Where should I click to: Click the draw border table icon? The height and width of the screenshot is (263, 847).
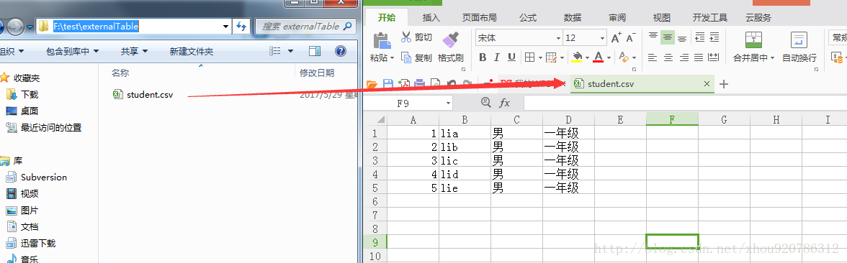(x=551, y=57)
